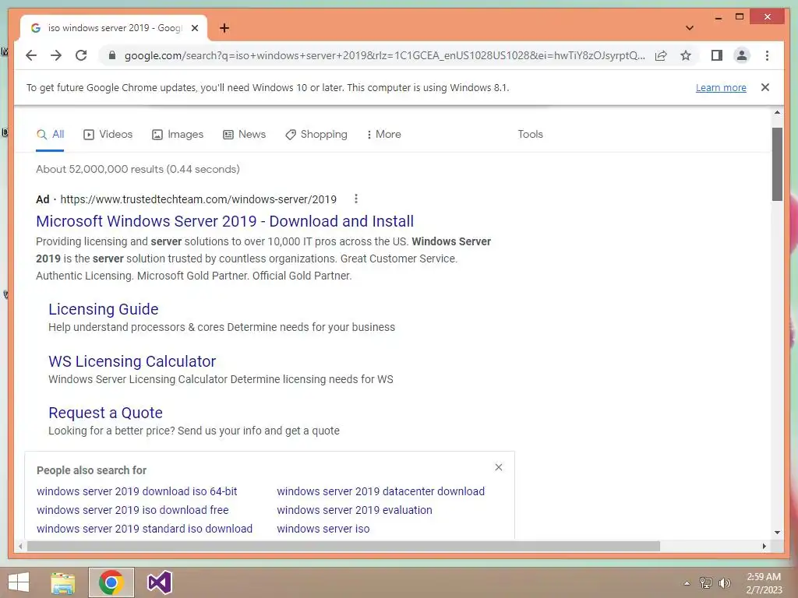The image size is (798, 598).
Task: Select Chrome icon in the taskbar
Action: click(x=111, y=582)
